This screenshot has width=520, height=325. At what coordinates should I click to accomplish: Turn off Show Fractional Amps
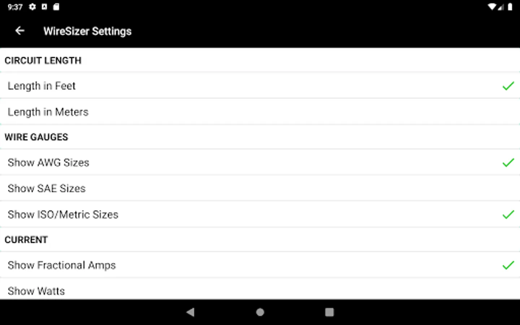tap(62, 265)
